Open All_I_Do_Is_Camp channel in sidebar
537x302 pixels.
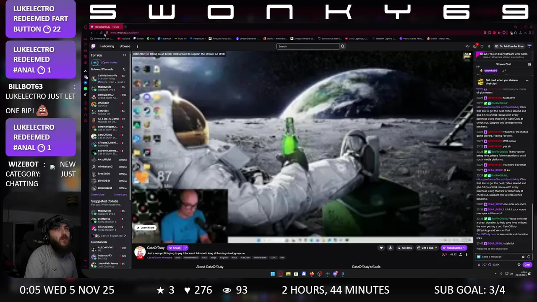[x=109, y=120]
